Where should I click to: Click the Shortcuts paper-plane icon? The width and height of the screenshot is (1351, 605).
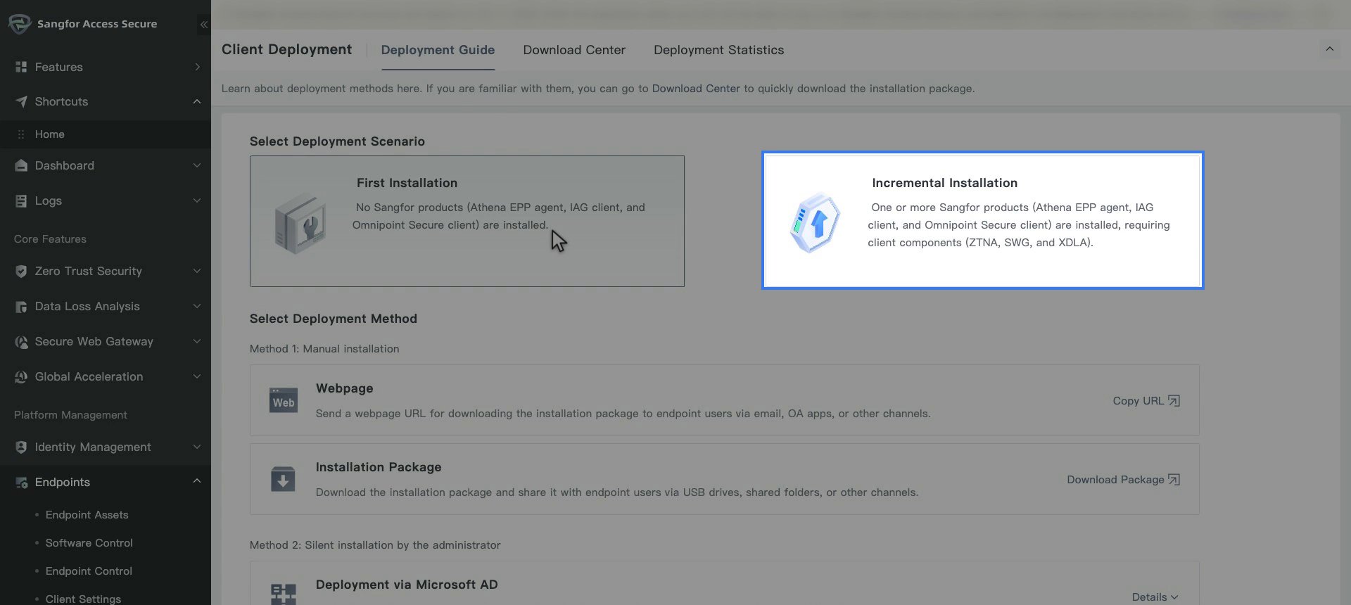[x=21, y=101]
